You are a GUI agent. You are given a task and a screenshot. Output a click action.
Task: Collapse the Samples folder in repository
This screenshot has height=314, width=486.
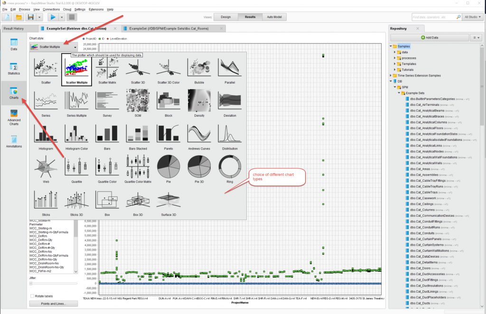click(x=391, y=46)
